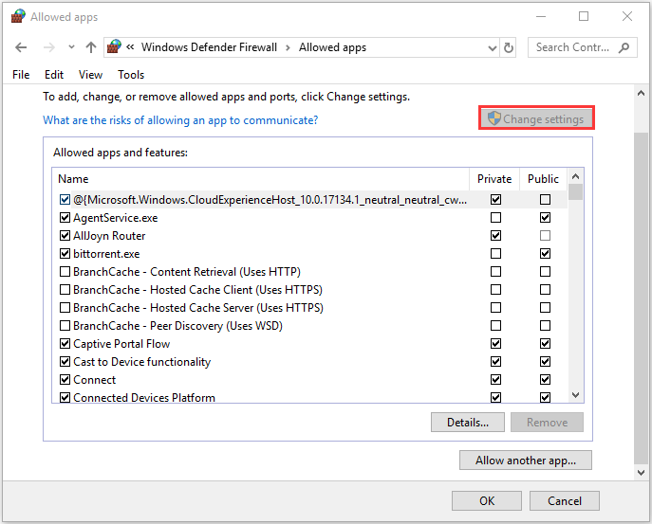Click the Remove button
The height and width of the screenshot is (524, 652).
[547, 423]
